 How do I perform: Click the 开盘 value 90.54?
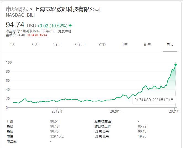[54, 121]
